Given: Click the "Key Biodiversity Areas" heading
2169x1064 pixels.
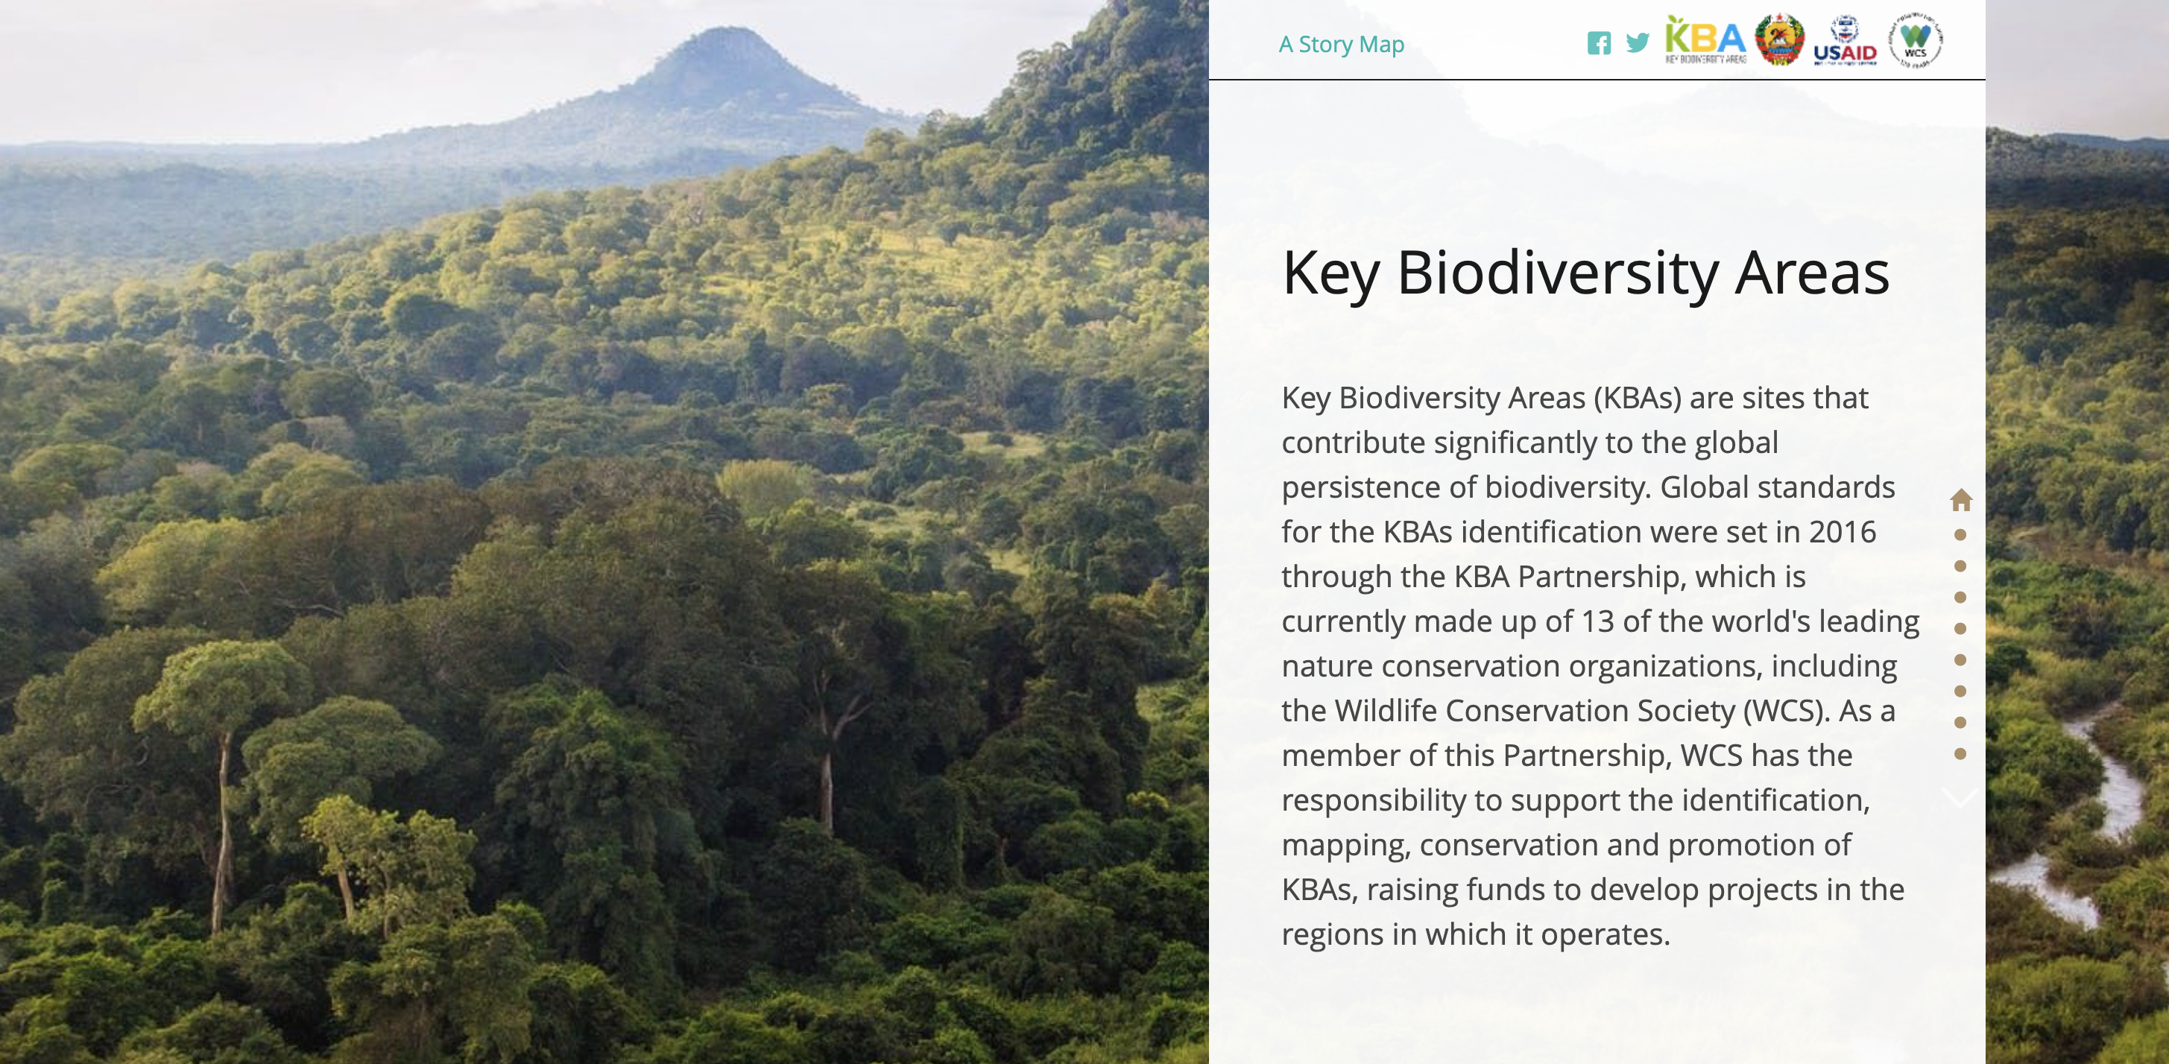Looking at the screenshot, I should pos(1585,273).
